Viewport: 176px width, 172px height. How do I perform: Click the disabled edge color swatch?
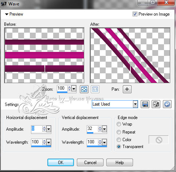click(159, 140)
